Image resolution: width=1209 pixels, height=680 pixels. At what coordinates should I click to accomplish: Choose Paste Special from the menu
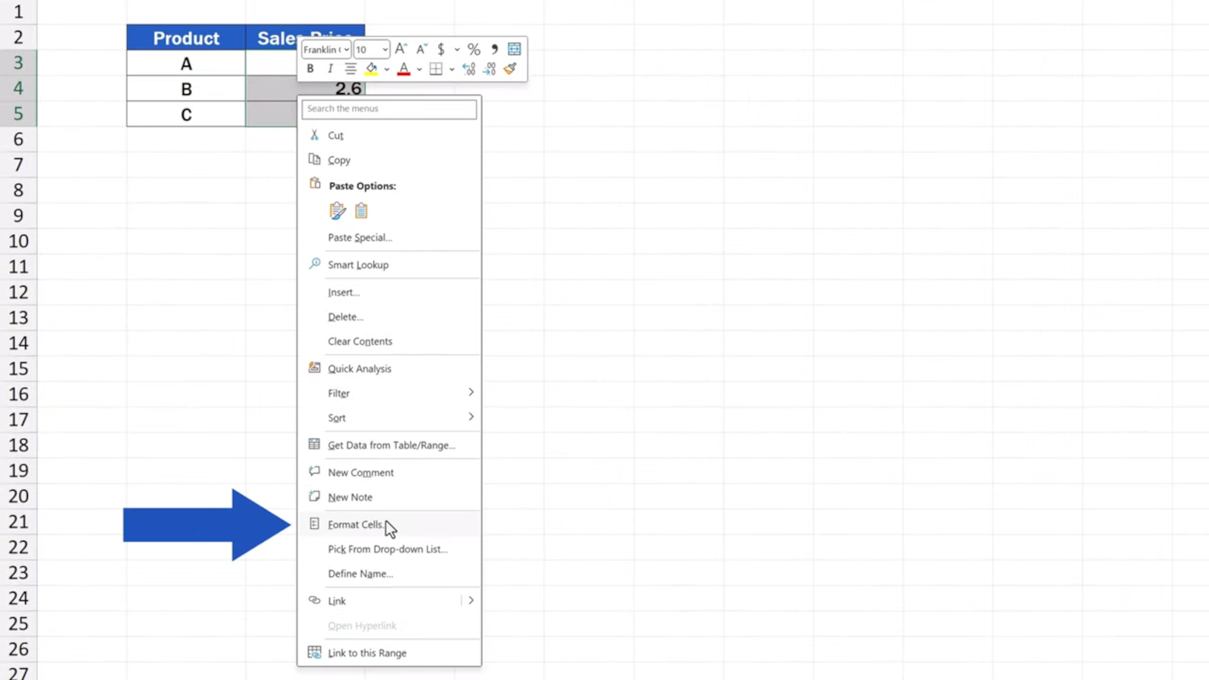click(x=360, y=237)
